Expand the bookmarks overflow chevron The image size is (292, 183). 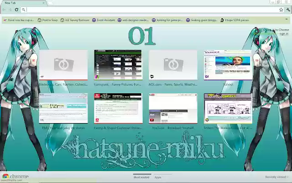point(287,19)
